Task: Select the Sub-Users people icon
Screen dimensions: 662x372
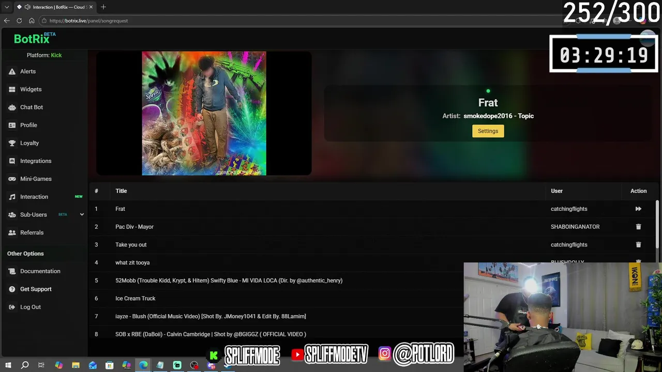Action: click(12, 215)
